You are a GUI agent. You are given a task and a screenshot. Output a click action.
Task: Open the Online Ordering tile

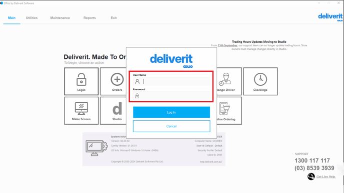[229, 111]
